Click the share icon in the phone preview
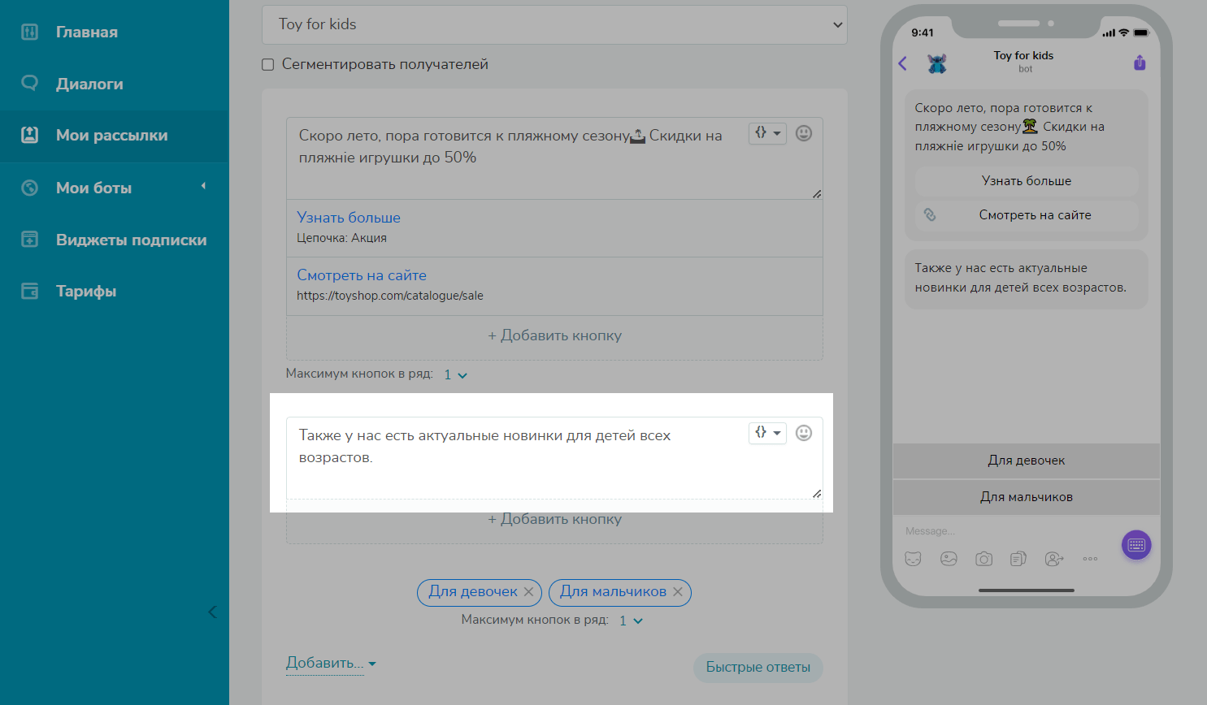Image resolution: width=1207 pixels, height=705 pixels. [x=1140, y=63]
